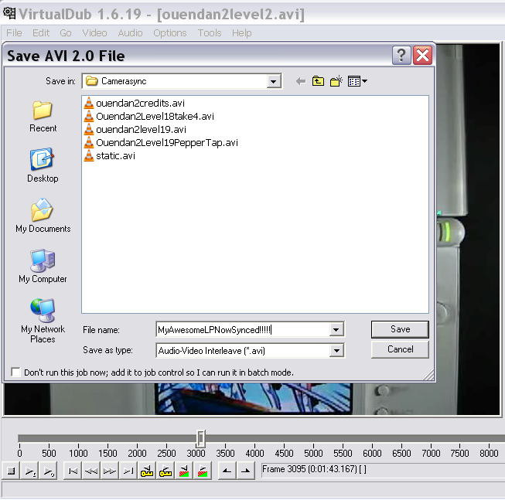The height and width of the screenshot is (500, 505).
Task: Create a new folder in Camerasync
Action: tap(336, 81)
